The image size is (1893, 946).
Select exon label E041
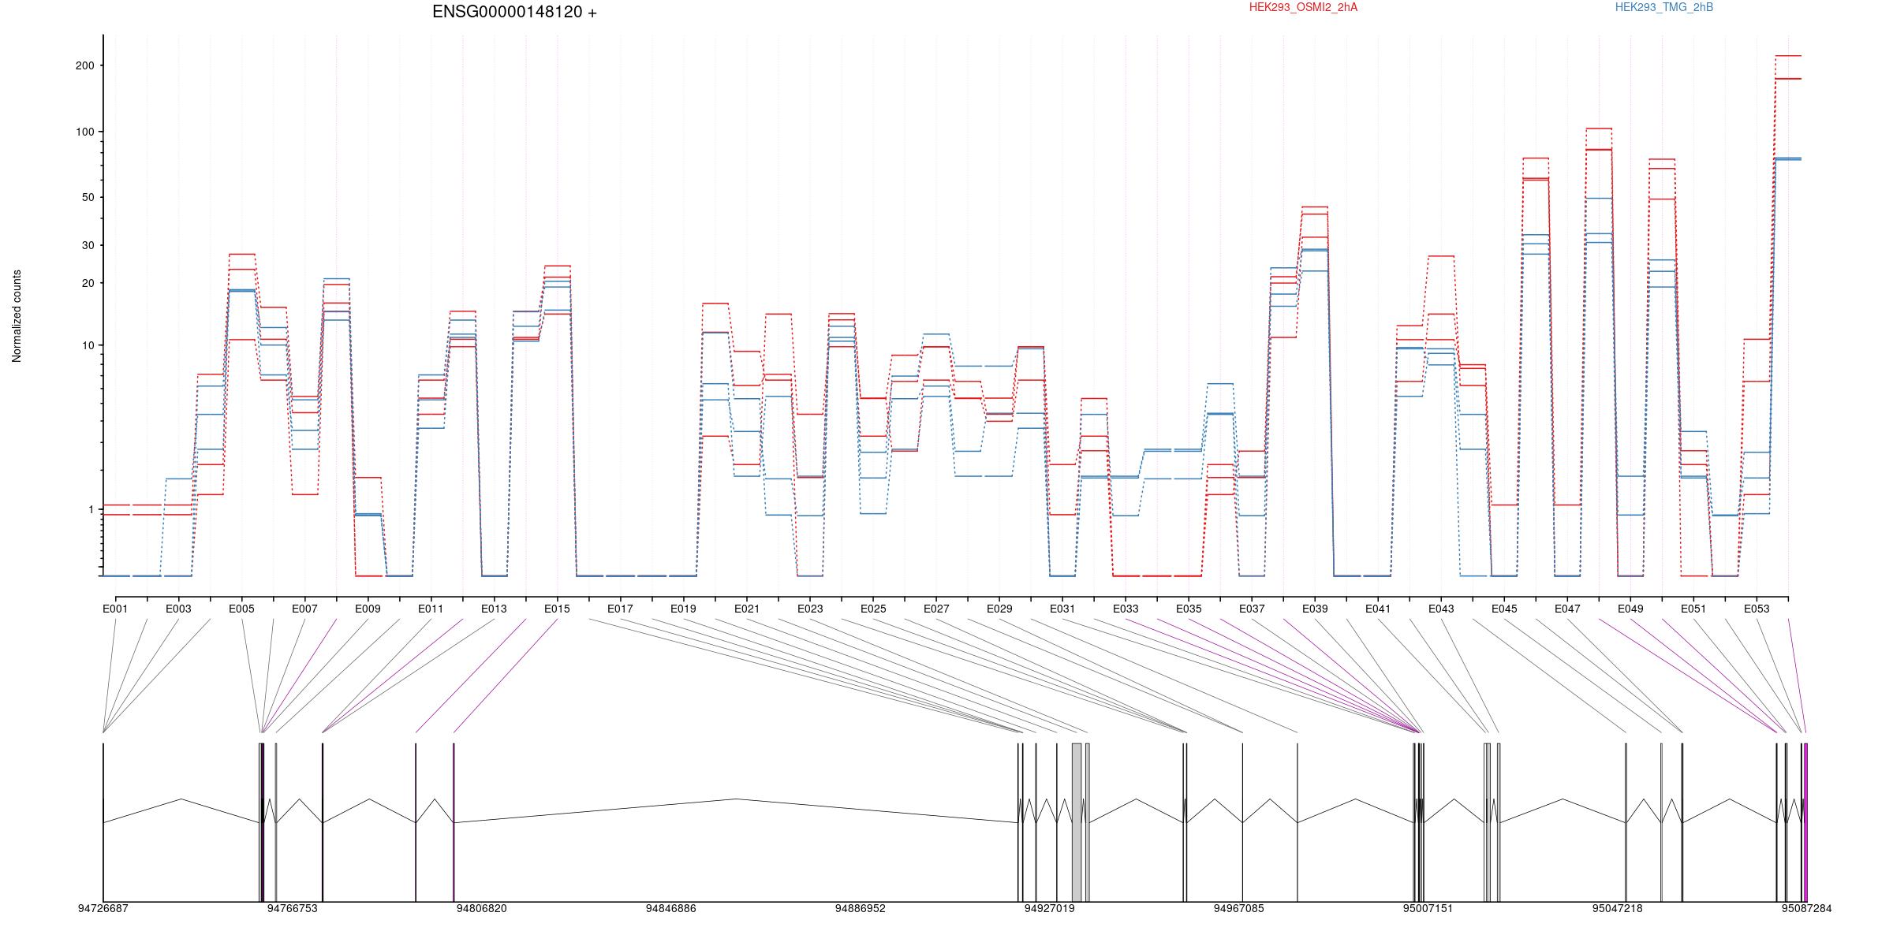(1378, 609)
